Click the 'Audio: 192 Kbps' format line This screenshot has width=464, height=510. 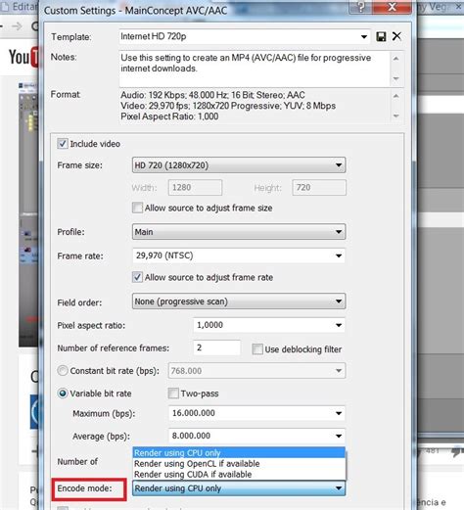point(212,95)
